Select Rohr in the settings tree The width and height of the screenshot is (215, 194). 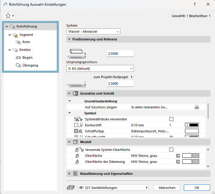point(26,42)
